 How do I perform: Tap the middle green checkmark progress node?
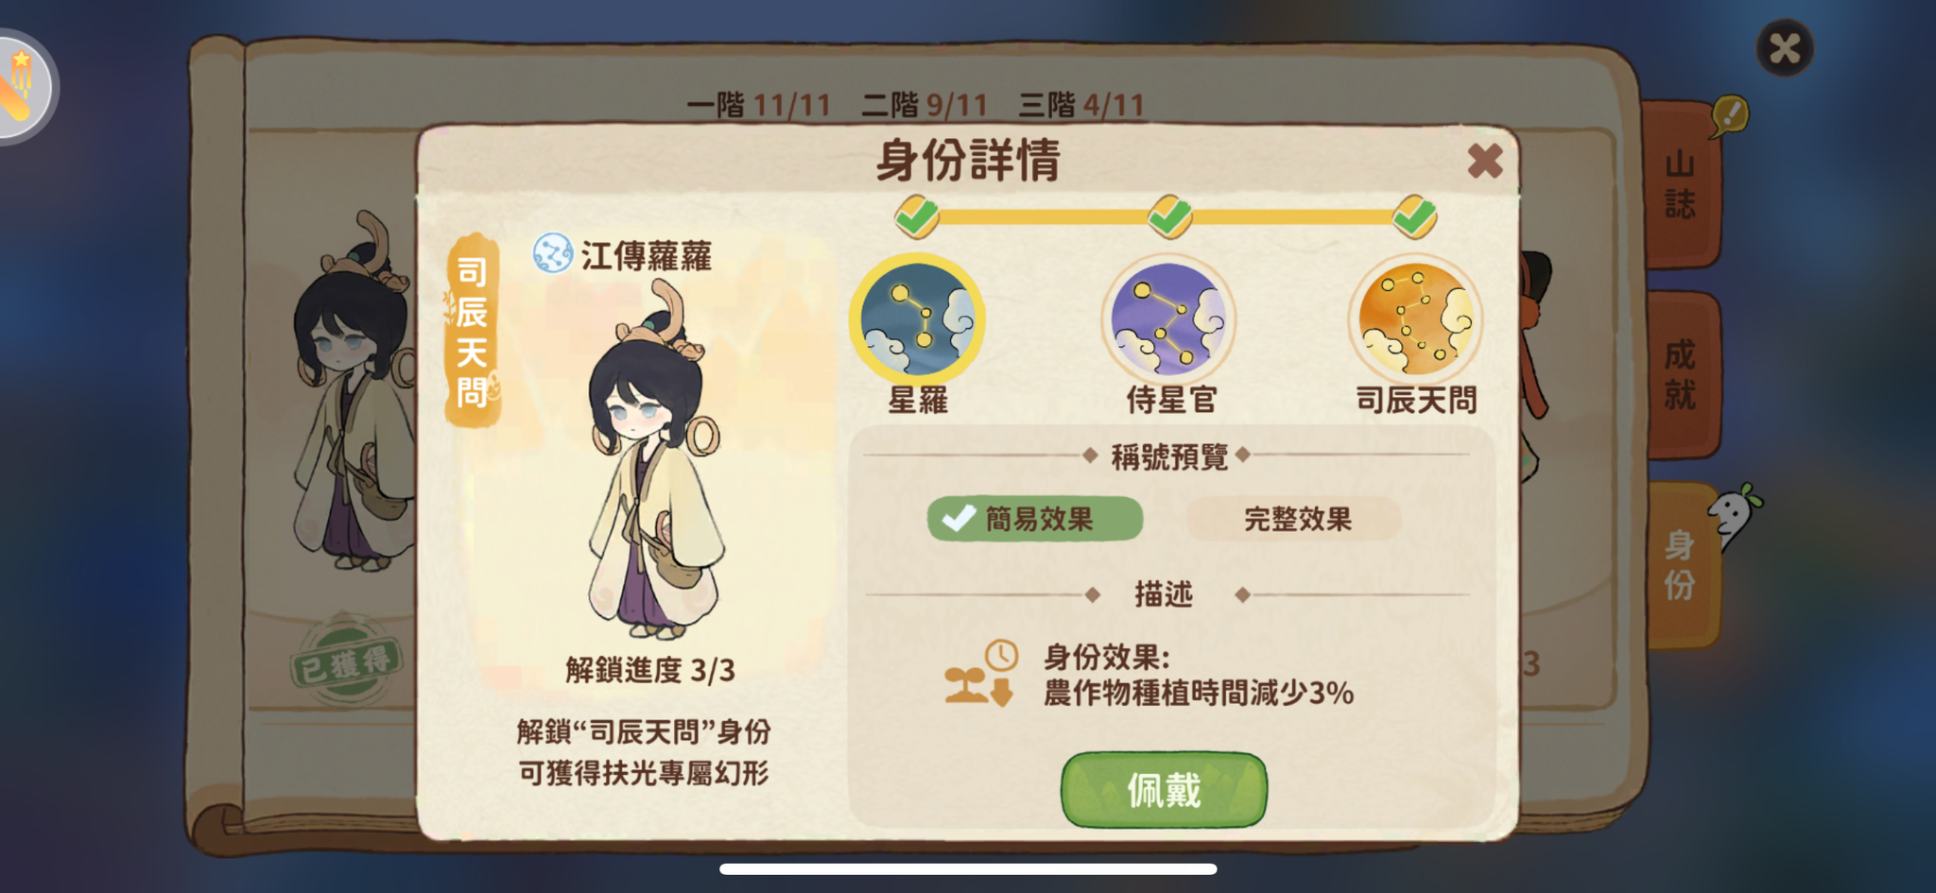click(1169, 216)
